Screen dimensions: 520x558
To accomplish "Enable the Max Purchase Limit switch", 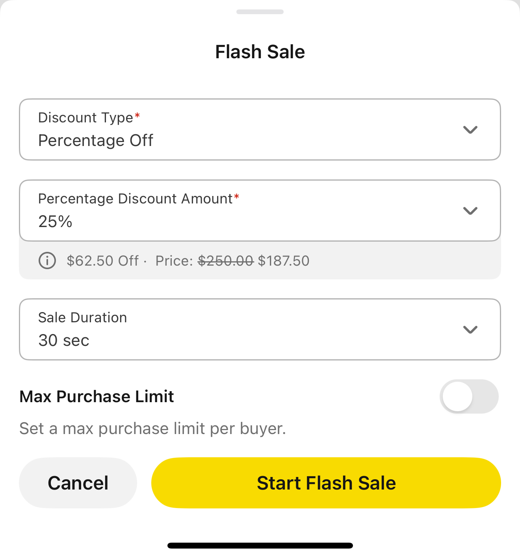I will click(469, 396).
